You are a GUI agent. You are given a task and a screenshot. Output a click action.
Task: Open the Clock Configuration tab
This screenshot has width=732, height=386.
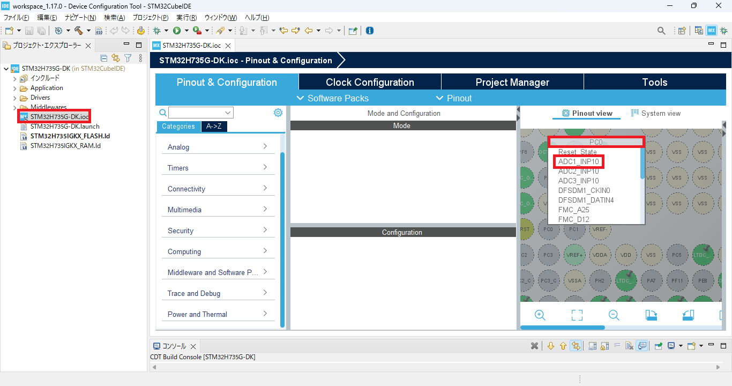coord(370,82)
